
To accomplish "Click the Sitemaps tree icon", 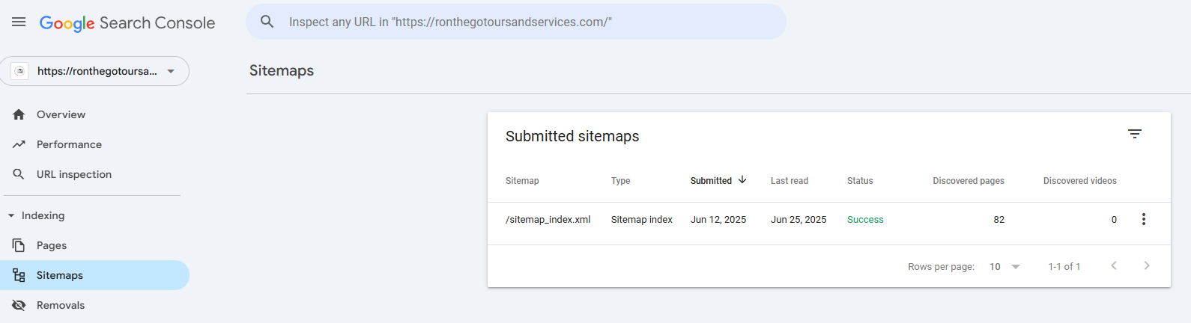I will click(19, 275).
